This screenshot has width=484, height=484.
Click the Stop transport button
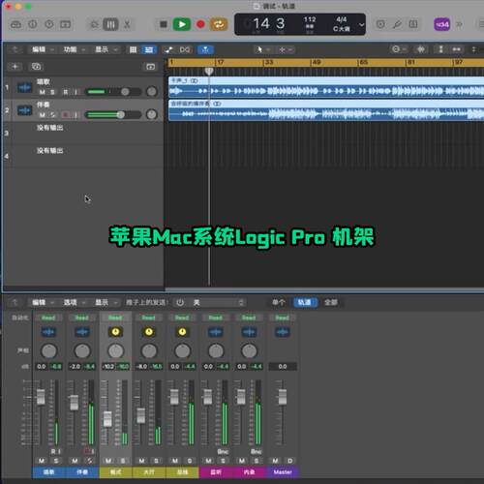[x=164, y=24]
